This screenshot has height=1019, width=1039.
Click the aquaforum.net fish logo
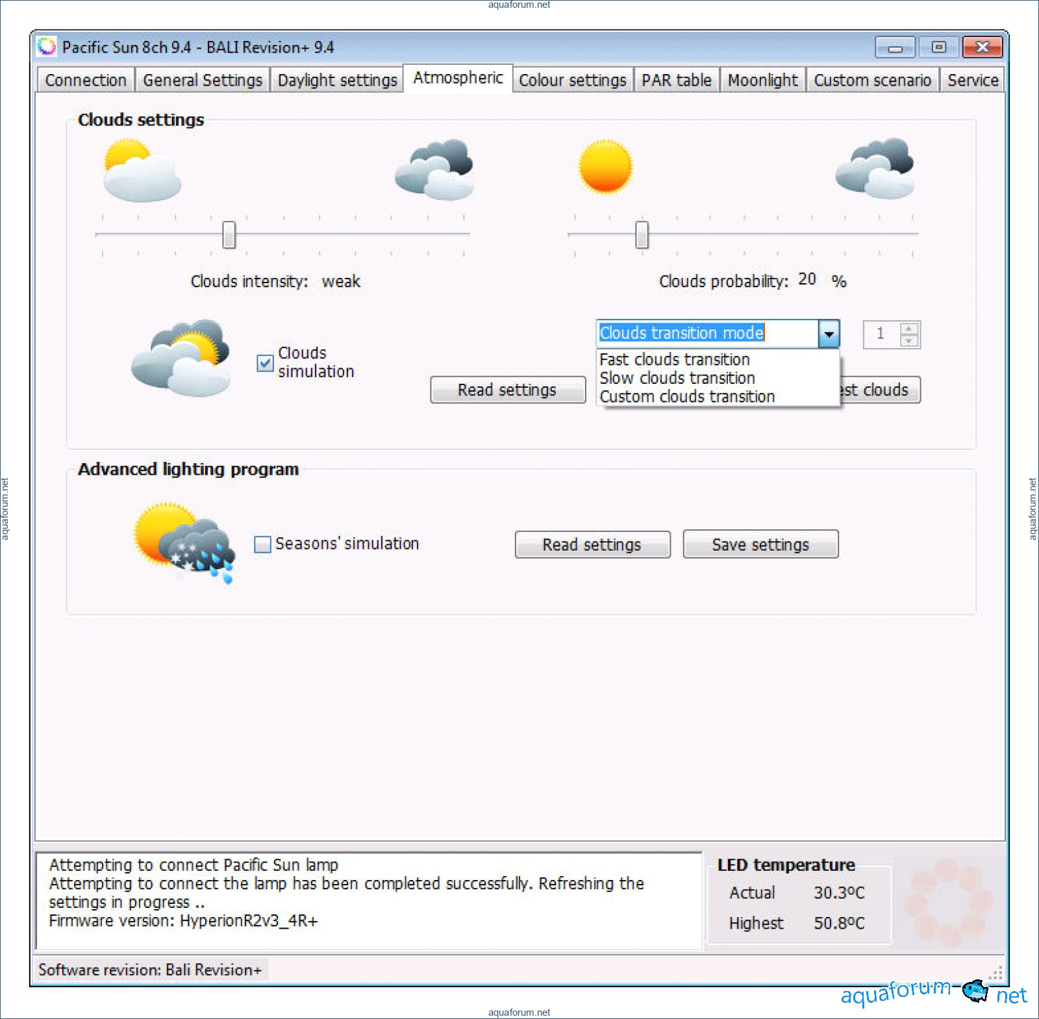pyautogui.click(x=975, y=991)
